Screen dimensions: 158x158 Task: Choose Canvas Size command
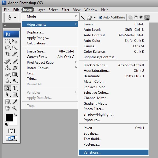click(x=50, y=57)
